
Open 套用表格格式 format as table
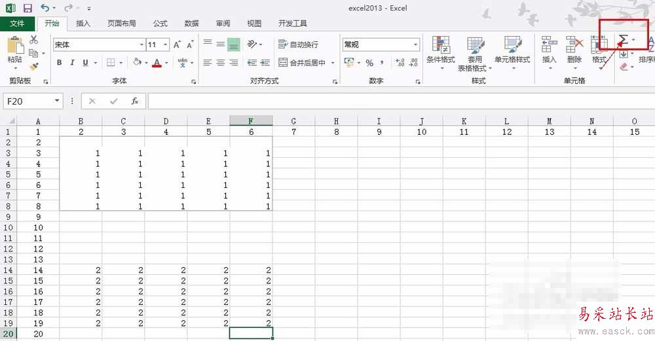point(475,54)
